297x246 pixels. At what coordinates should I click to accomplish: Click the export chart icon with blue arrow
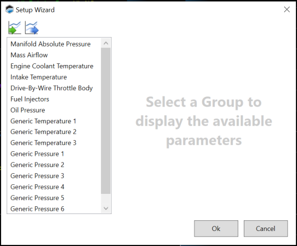(x=31, y=27)
